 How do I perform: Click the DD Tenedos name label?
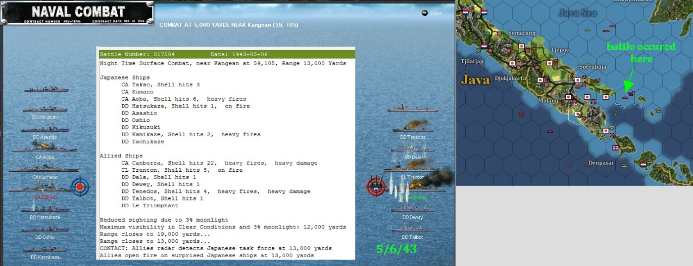(413, 137)
